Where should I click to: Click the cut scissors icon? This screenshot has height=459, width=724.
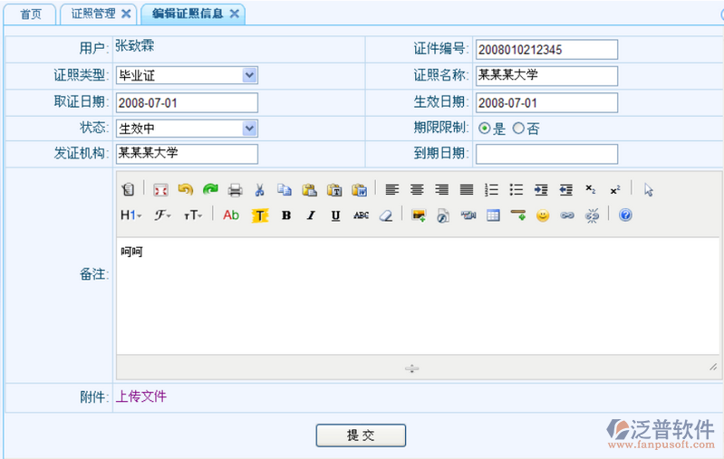tap(259, 190)
